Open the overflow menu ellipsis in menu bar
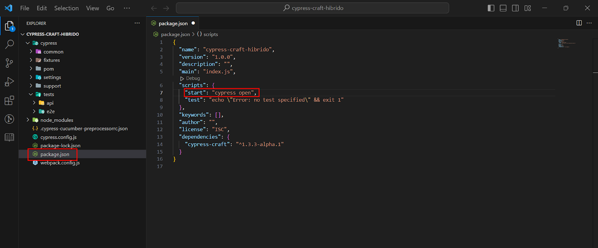Screen dimensions: 598x248 point(127,8)
